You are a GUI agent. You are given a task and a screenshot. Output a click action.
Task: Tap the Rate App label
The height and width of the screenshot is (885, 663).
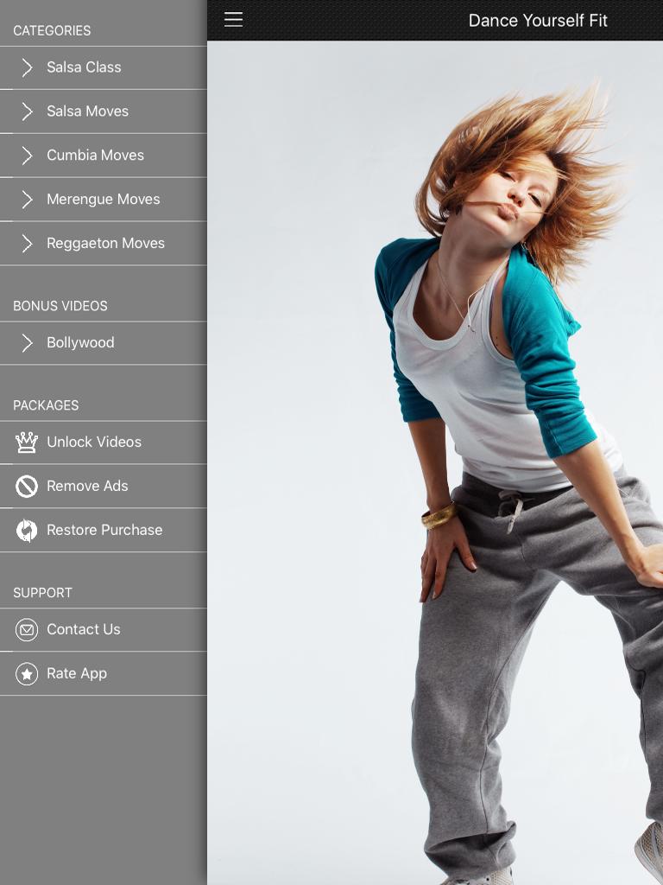[77, 673]
